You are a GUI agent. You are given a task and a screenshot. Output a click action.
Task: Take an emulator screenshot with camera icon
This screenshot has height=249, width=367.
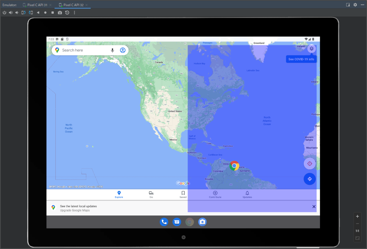60,13
